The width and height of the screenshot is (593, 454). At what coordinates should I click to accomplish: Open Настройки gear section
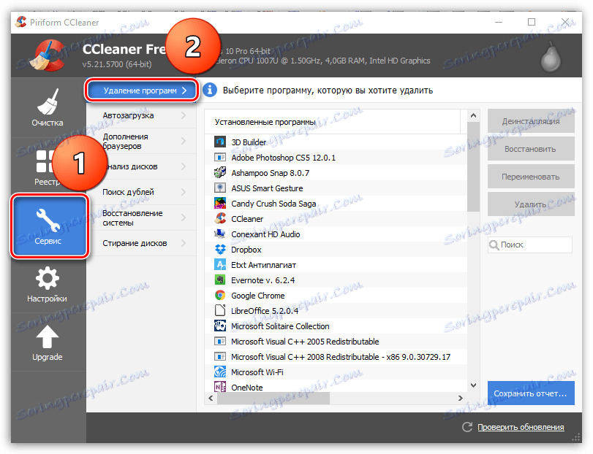point(48,284)
